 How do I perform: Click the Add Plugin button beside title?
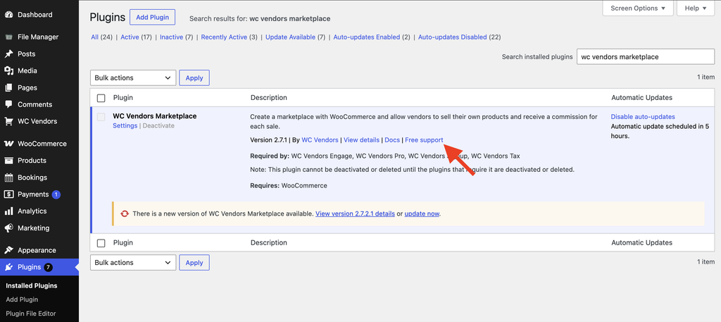tap(152, 18)
